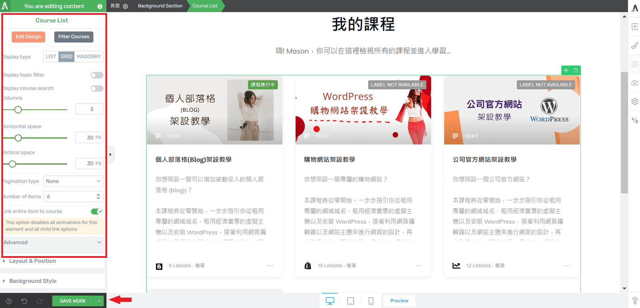Open the Thrive Architect logo menu

[5, 6]
